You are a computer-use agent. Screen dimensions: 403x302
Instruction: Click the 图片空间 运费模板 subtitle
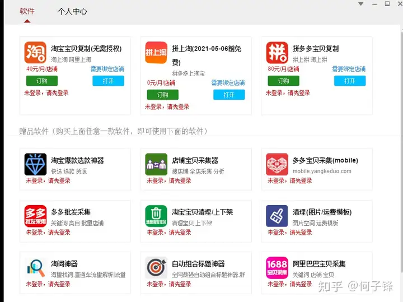point(315,223)
